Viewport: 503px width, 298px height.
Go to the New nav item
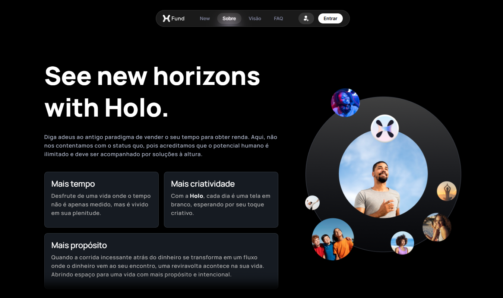tap(205, 18)
